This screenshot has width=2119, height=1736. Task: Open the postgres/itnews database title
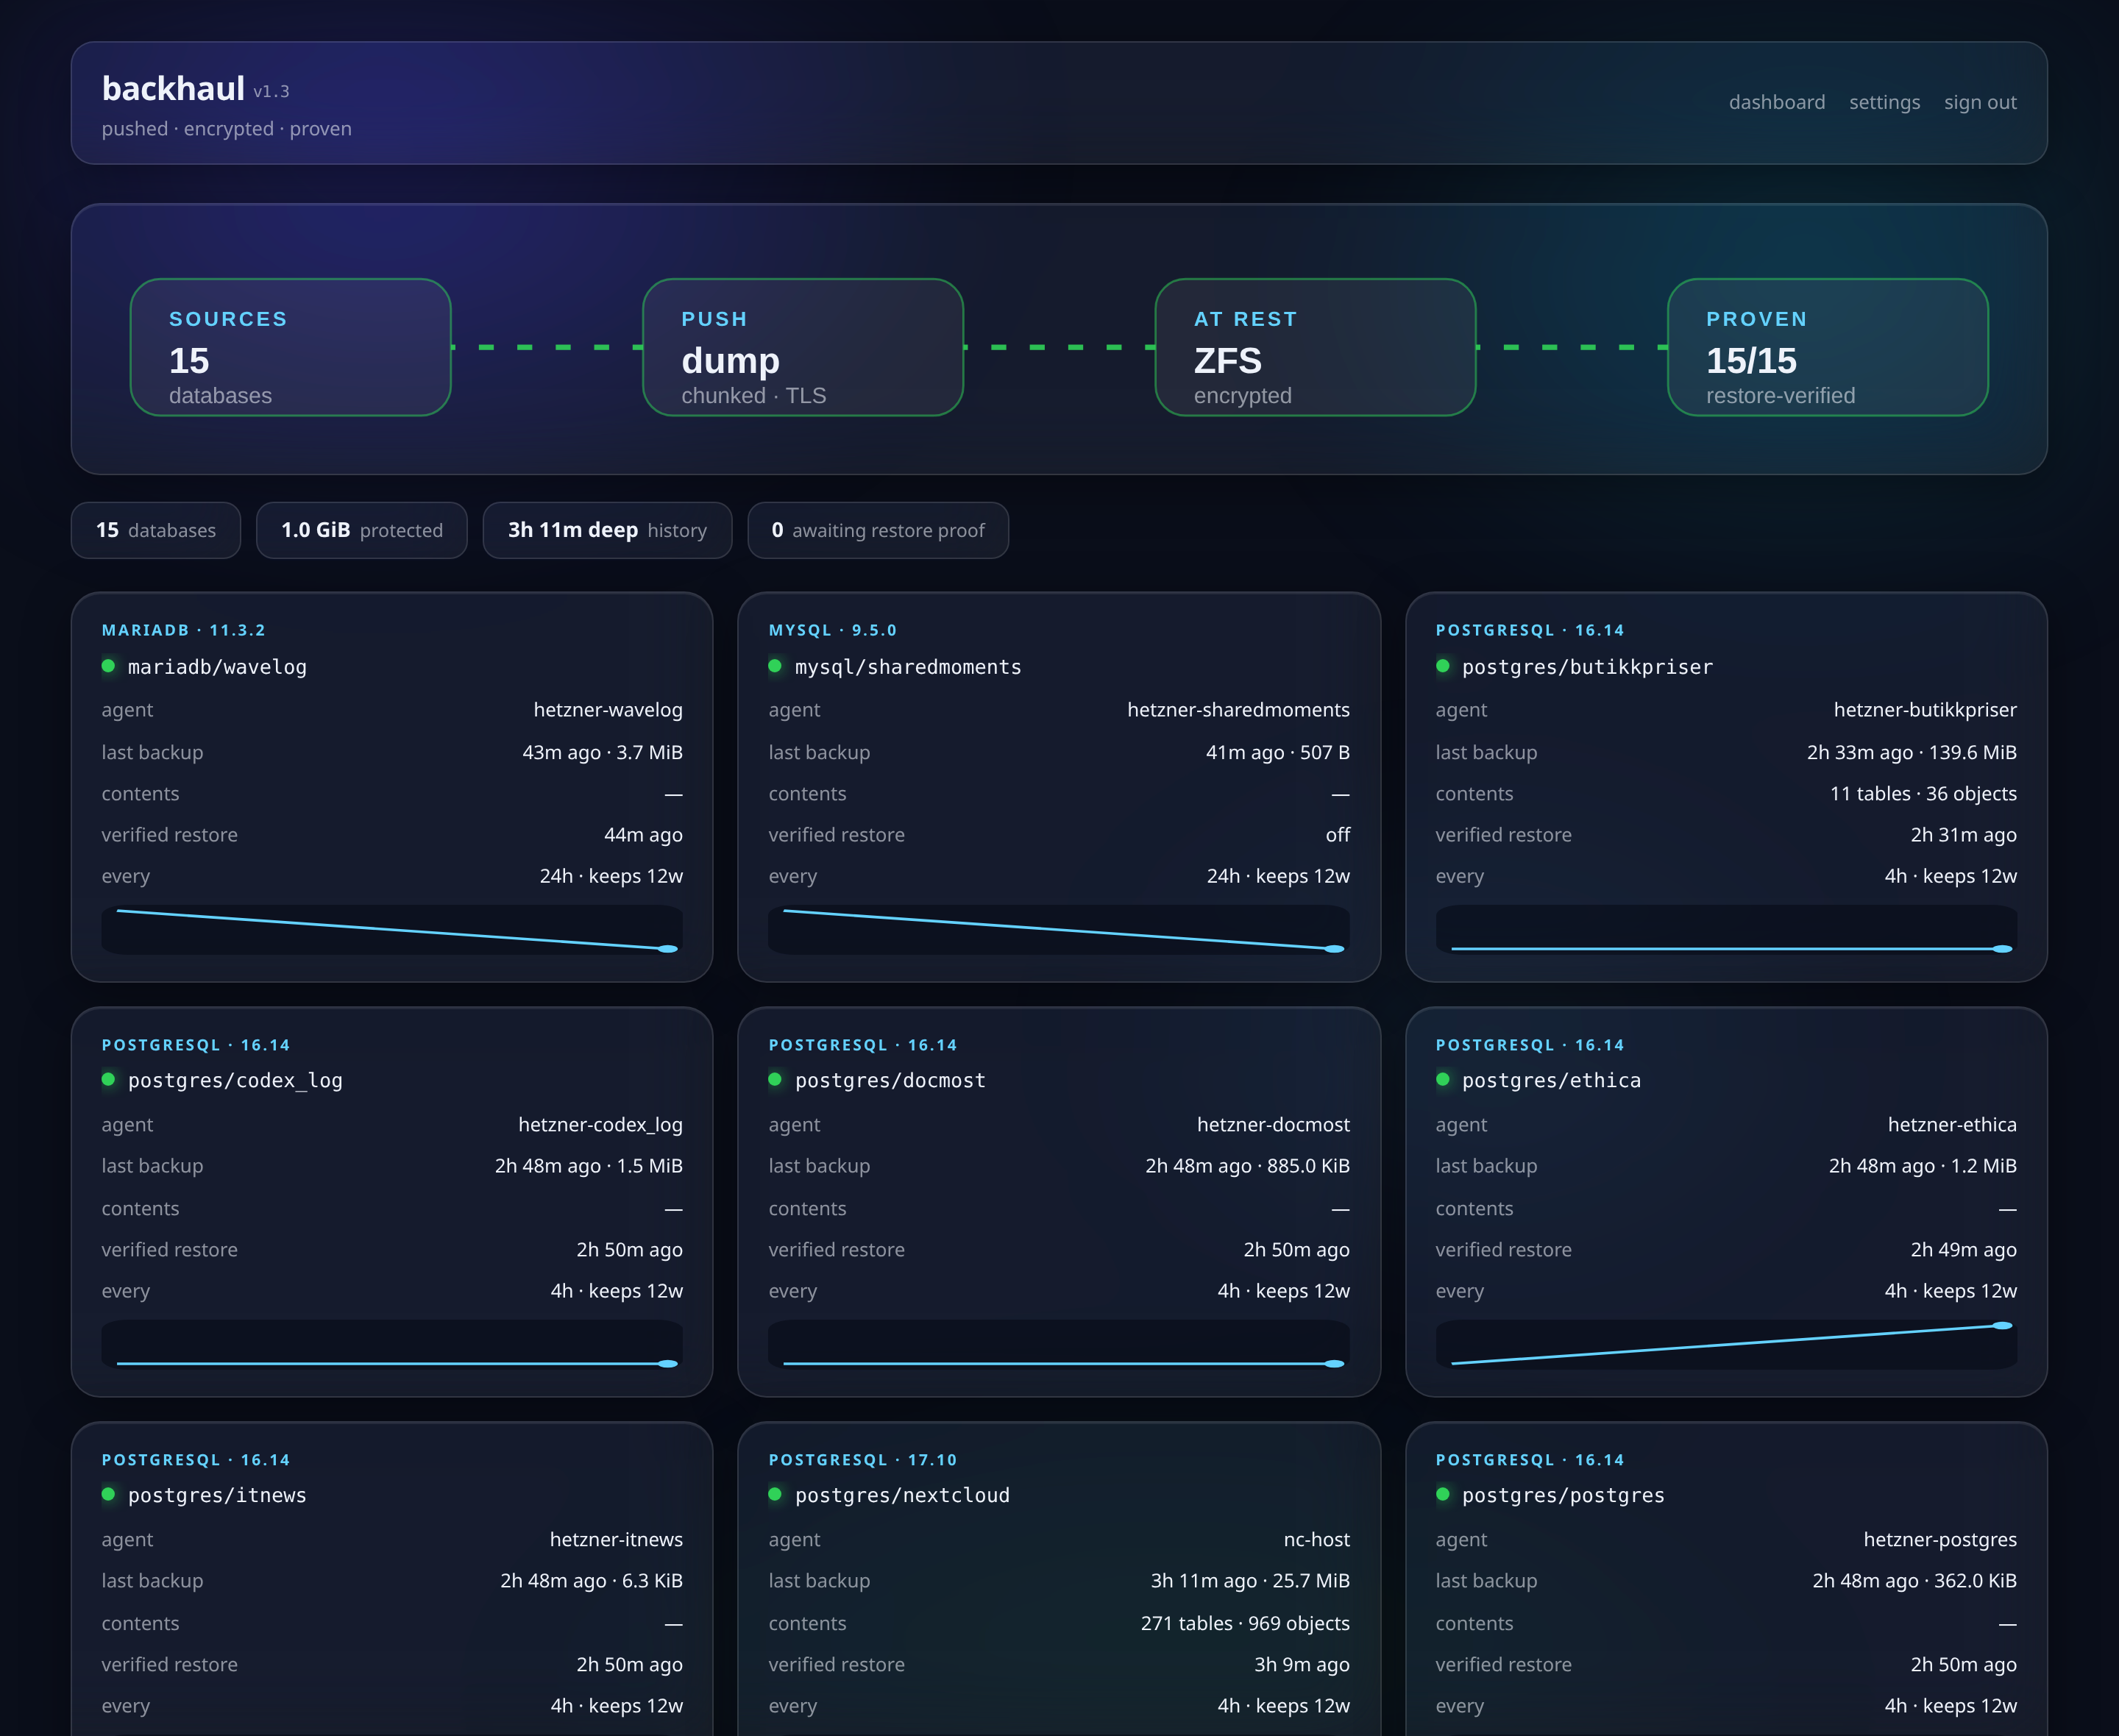tap(217, 1496)
